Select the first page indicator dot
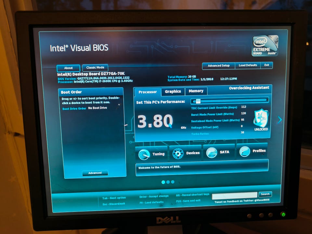 click(x=163, y=182)
